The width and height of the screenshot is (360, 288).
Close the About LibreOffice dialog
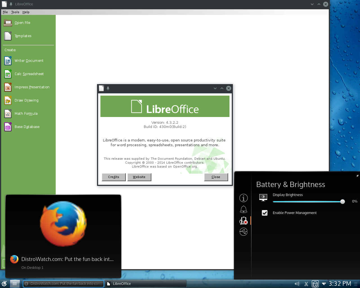216,177
